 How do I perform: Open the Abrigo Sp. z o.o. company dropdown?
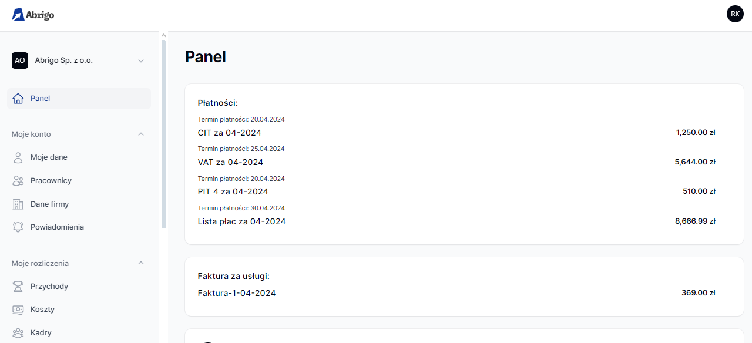[x=140, y=60]
